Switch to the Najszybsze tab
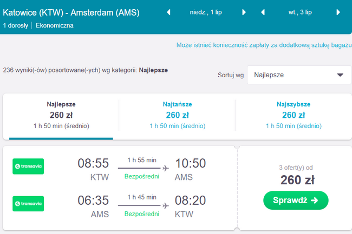 294,115
